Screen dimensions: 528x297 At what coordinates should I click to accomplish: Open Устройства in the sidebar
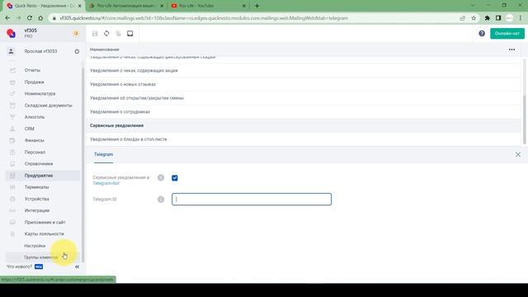(x=36, y=199)
